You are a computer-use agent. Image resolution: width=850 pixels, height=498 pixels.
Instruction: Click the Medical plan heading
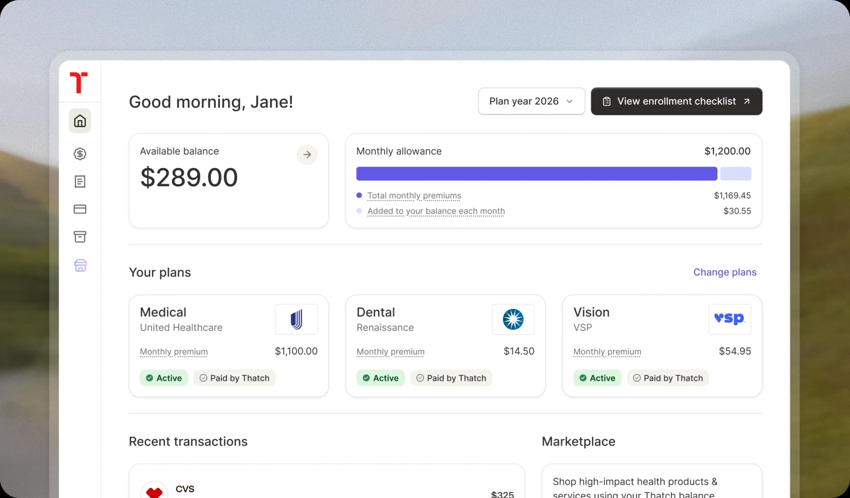[x=163, y=312]
